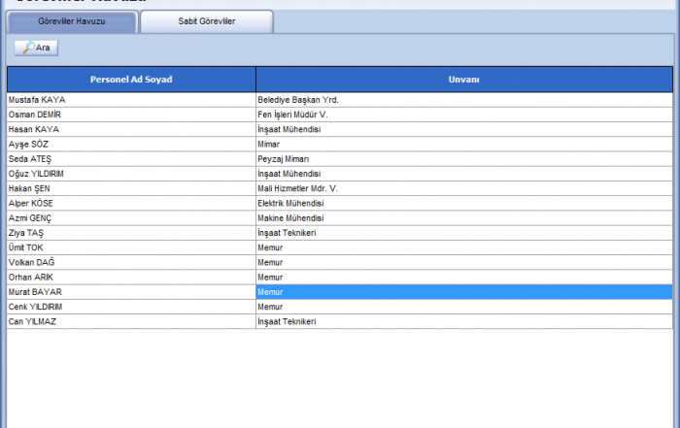
Task: Click the highlighted Memur title cell
Action: (463, 291)
